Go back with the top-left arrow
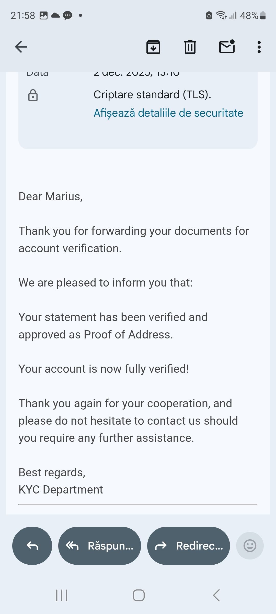The image size is (276, 614). (x=21, y=47)
